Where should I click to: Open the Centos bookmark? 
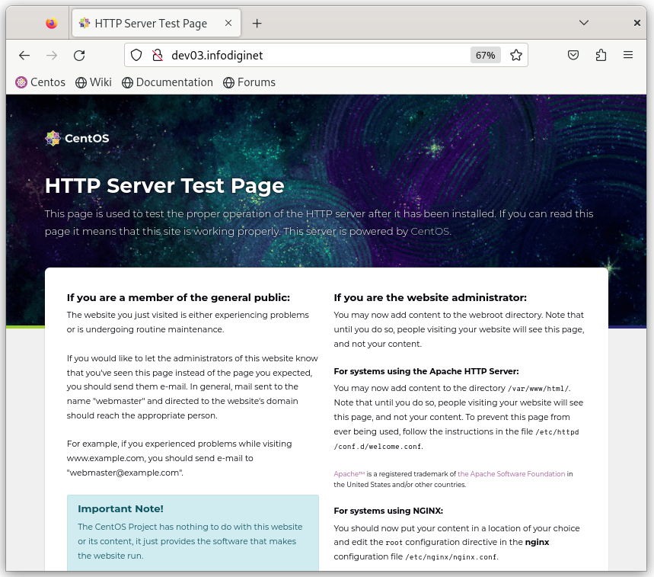[x=40, y=82]
